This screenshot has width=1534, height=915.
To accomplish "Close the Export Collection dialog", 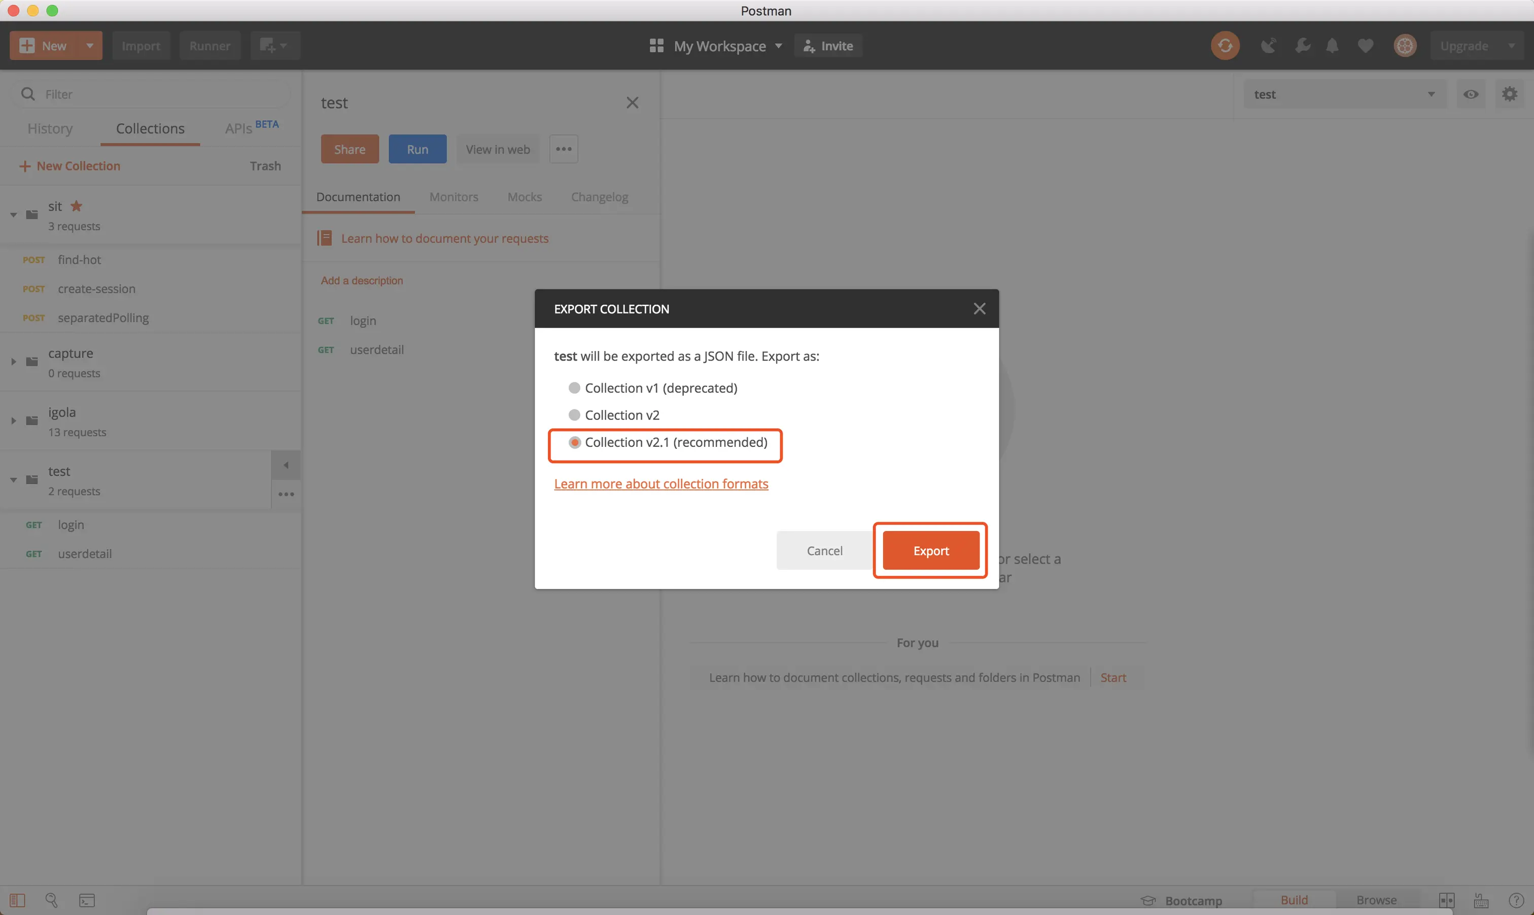I will [x=979, y=309].
